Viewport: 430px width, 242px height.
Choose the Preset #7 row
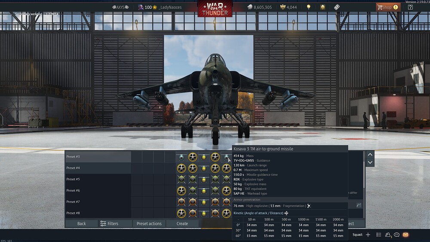pos(98,202)
